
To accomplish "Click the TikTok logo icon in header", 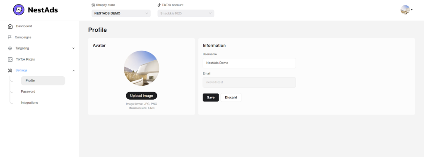I will click(159, 5).
